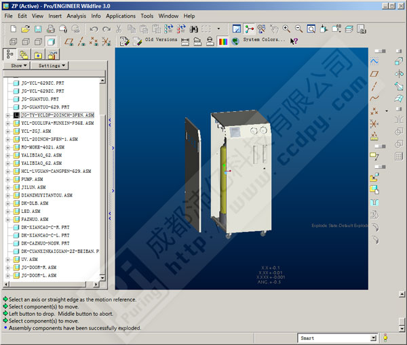Image resolution: width=407 pixels, height=345 pixels.
Task: Redo the last action
Action: tap(106, 29)
